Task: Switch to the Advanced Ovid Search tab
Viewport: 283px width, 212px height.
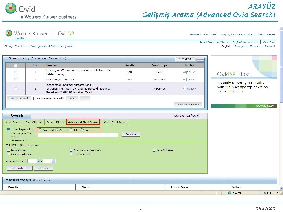Action: (x=84, y=122)
